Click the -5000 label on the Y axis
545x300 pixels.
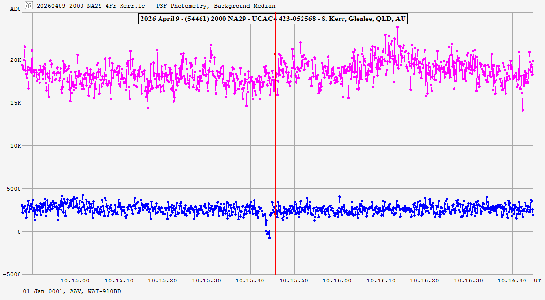[13, 274]
